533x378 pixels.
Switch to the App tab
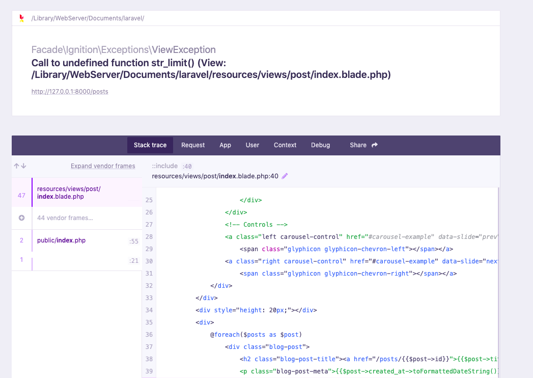(225, 145)
